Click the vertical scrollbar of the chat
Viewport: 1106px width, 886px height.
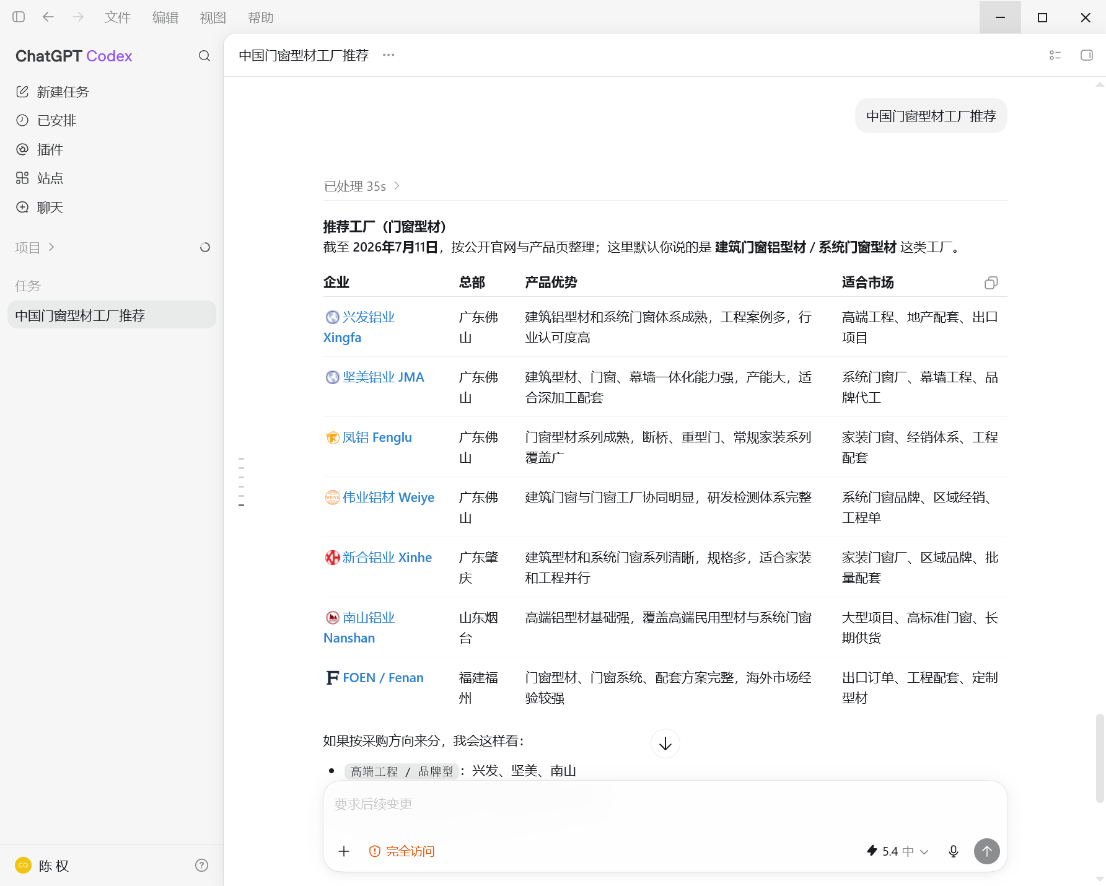[x=1100, y=758]
